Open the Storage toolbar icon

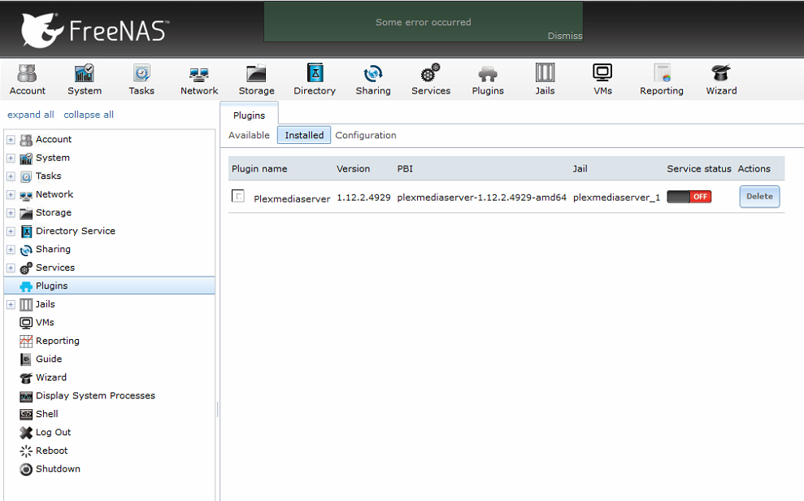coord(256,80)
